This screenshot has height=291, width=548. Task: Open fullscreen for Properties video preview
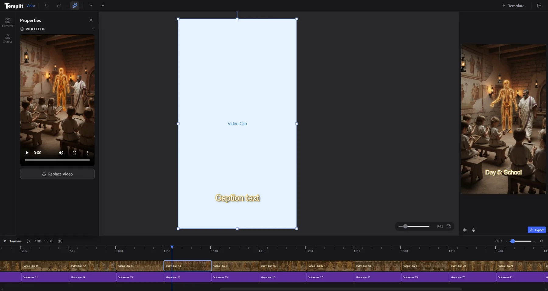(x=74, y=153)
